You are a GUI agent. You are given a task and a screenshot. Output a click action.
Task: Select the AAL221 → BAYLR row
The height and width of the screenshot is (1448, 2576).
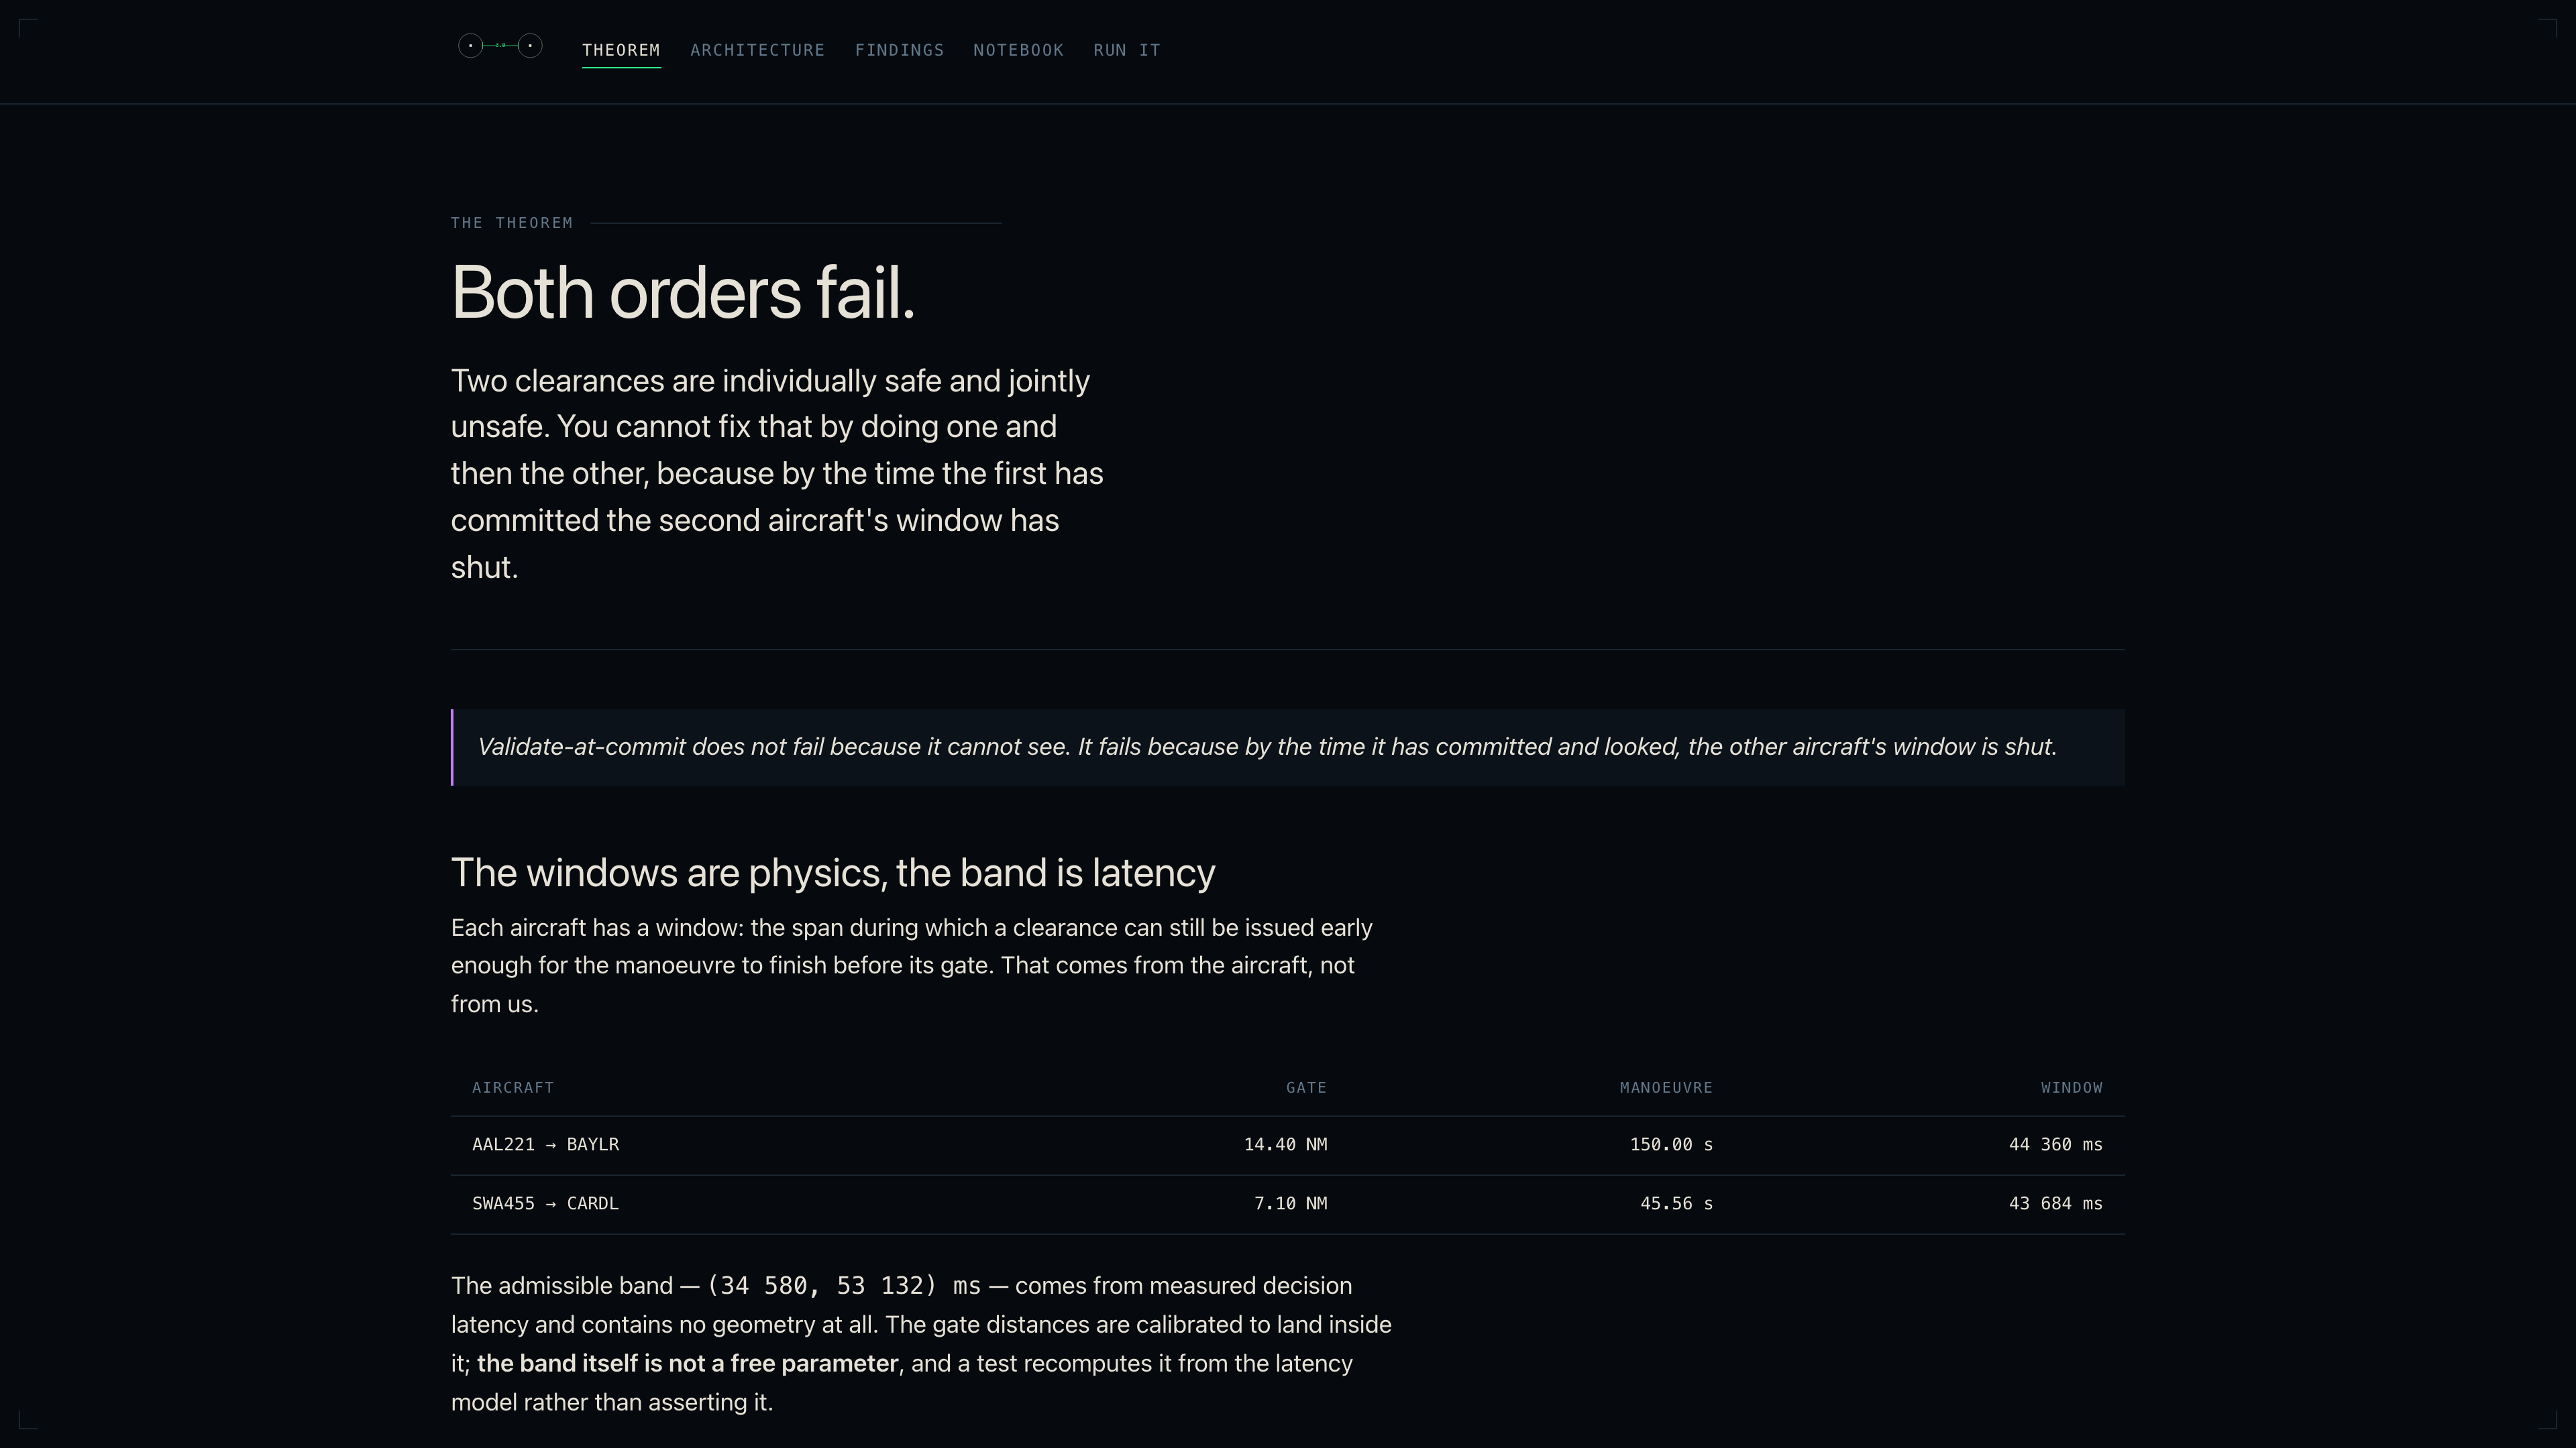point(1288,1145)
